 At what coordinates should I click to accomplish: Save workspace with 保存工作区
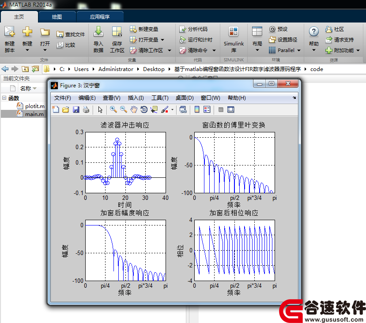pos(117,39)
